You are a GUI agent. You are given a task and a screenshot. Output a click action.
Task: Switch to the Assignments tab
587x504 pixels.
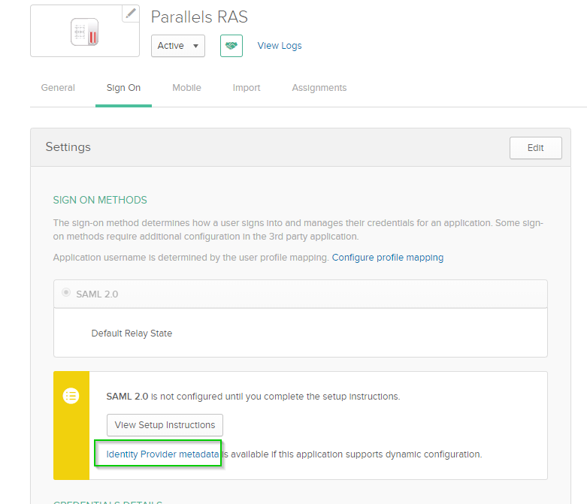click(x=319, y=88)
